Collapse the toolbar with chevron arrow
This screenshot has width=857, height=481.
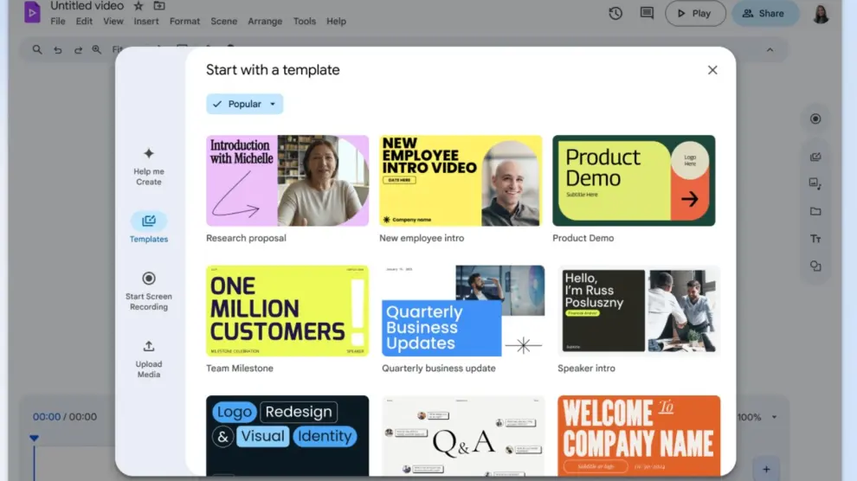click(770, 50)
